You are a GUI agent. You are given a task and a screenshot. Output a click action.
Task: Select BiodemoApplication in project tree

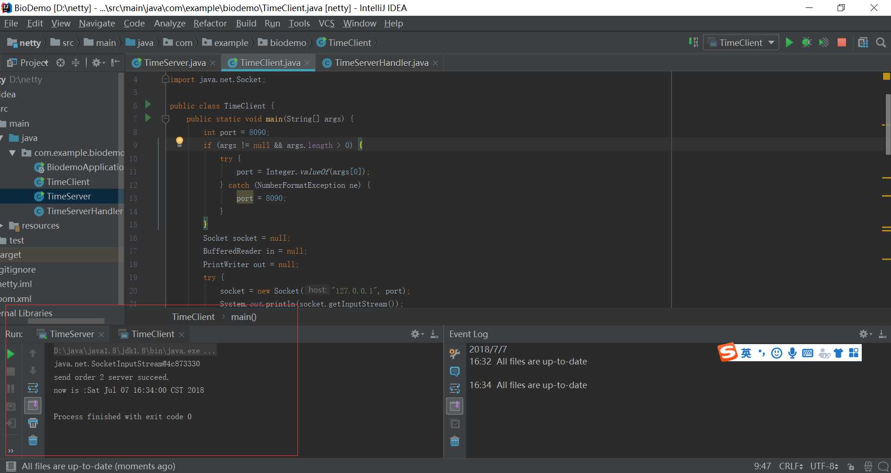[x=79, y=167]
